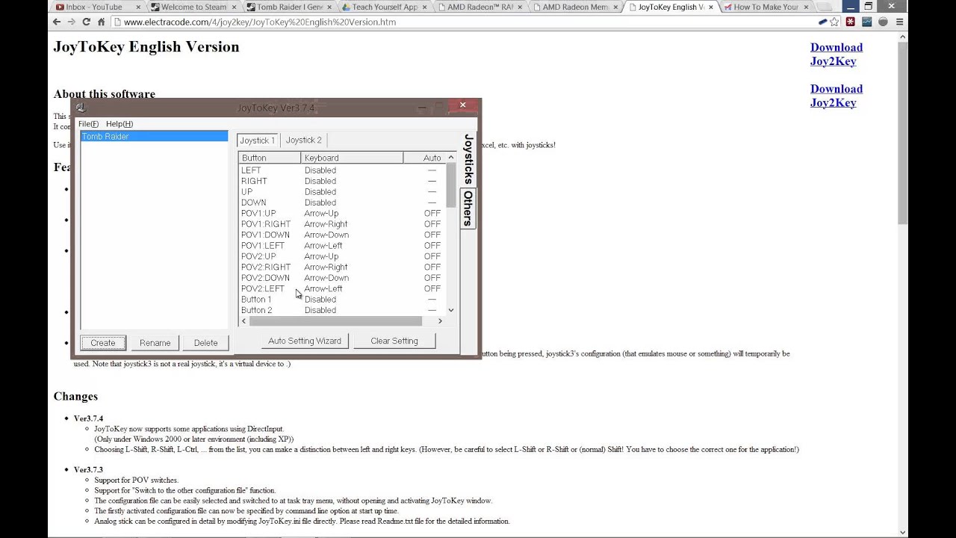Select the POV1:UP row
This screenshot has width=956, height=538.
[x=342, y=214]
